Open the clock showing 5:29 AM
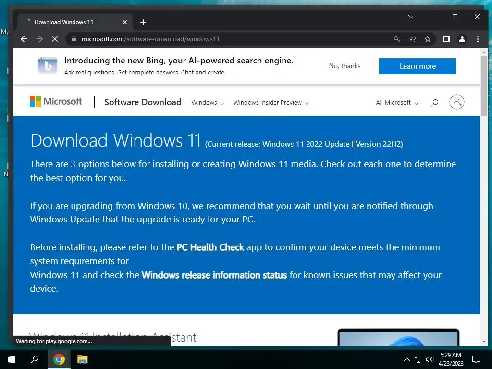The image size is (492, 369). point(451,359)
